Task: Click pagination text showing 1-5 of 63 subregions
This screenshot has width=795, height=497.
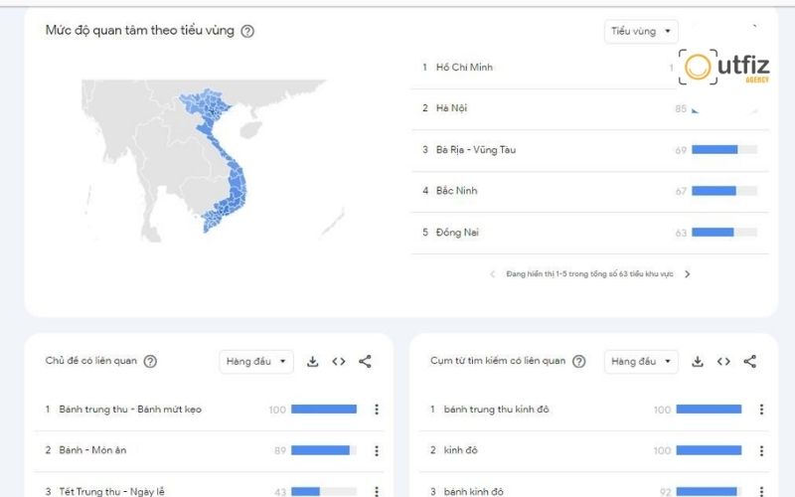Action: click(589, 274)
